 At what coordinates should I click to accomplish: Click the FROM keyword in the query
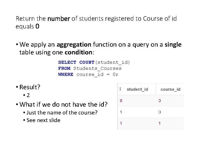64,68
